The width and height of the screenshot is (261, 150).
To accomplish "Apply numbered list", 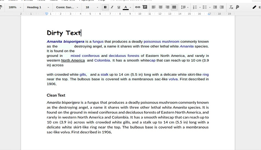I will coord(195,7).
